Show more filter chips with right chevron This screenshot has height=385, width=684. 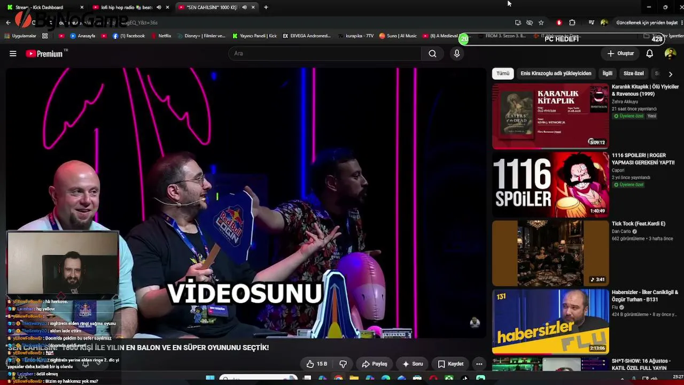point(671,74)
